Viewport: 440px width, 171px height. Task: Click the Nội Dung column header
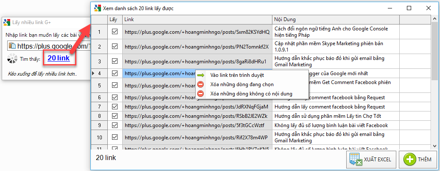[x=336, y=19]
